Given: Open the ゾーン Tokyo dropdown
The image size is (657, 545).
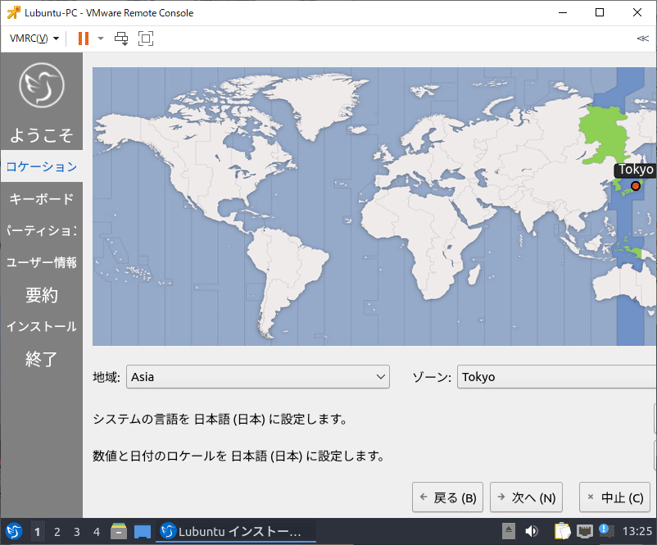Looking at the screenshot, I should (x=557, y=376).
